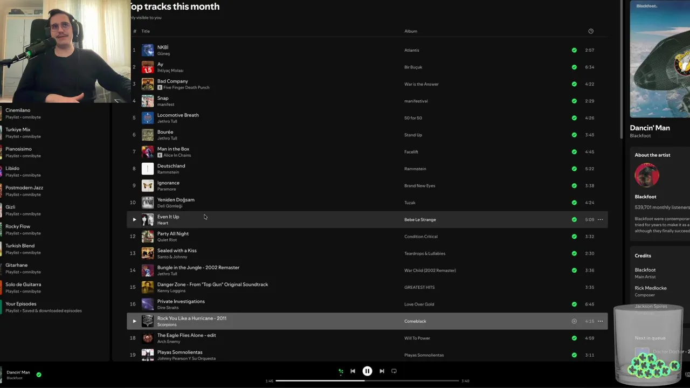Image resolution: width=690 pixels, height=388 pixels.
Task: Play Rock You Like a Hurricane track
Action: coord(134,321)
